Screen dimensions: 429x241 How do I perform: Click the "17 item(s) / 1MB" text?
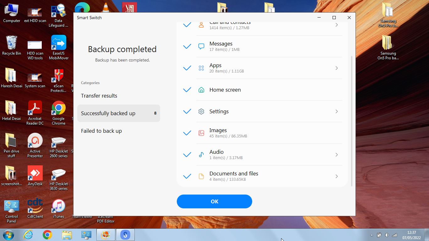(225, 50)
